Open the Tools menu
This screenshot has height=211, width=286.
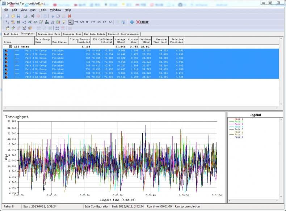pos(43,10)
